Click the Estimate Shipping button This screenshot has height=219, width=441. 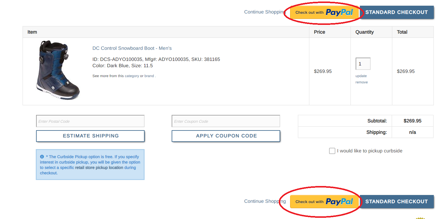tap(90, 136)
